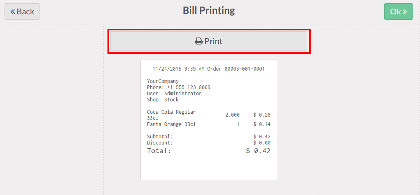The image size is (420, 195).
Task: Click the $ 0.28 Coca-Cola price
Action: click(x=262, y=115)
